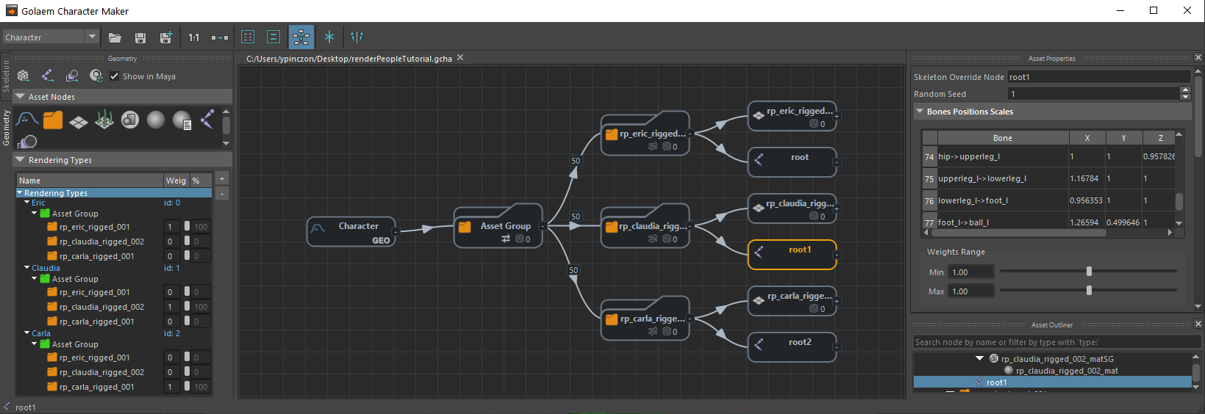Image resolution: width=1205 pixels, height=414 pixels.
Task: Click the Min weight value field
Action: click(971, 272)
